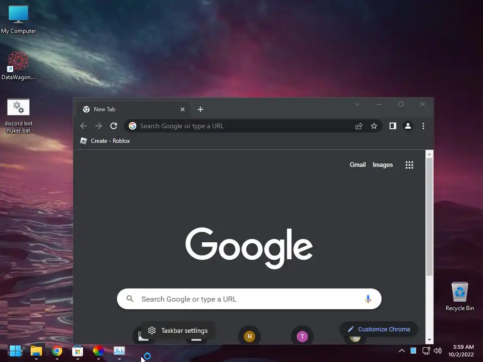Open Chrome three-dot menu
483x362 pixels.
click(x=423, y=126)
